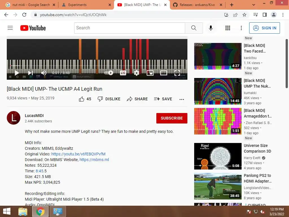The image size is (289, 217).
Task: Save video to playlist
Action: [163, 99]
